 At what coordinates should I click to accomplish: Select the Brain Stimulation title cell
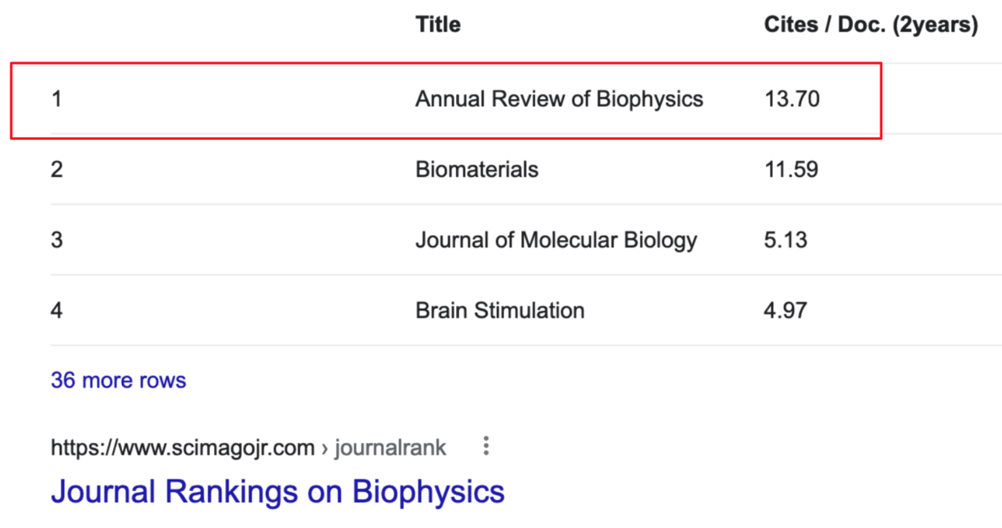(500, 310)
